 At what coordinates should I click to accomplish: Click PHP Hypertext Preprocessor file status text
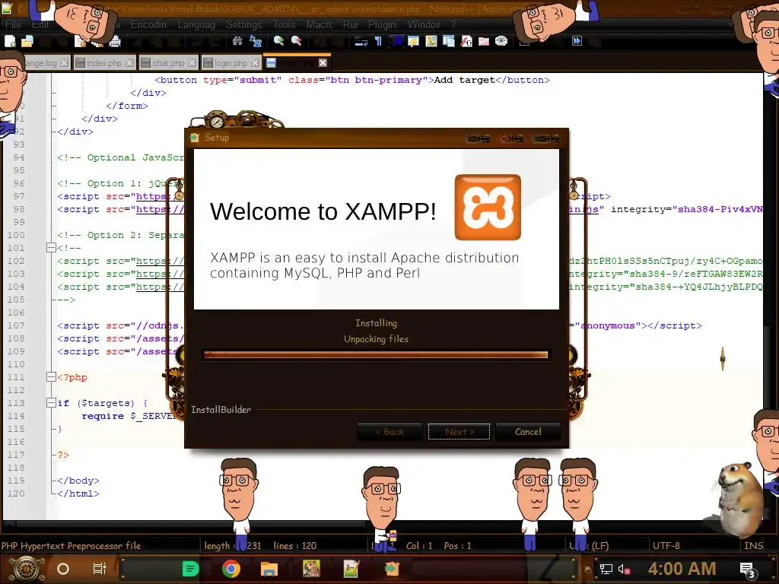point(71,545)
